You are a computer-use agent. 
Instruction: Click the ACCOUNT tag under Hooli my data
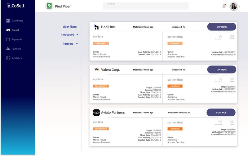point(101,43)
